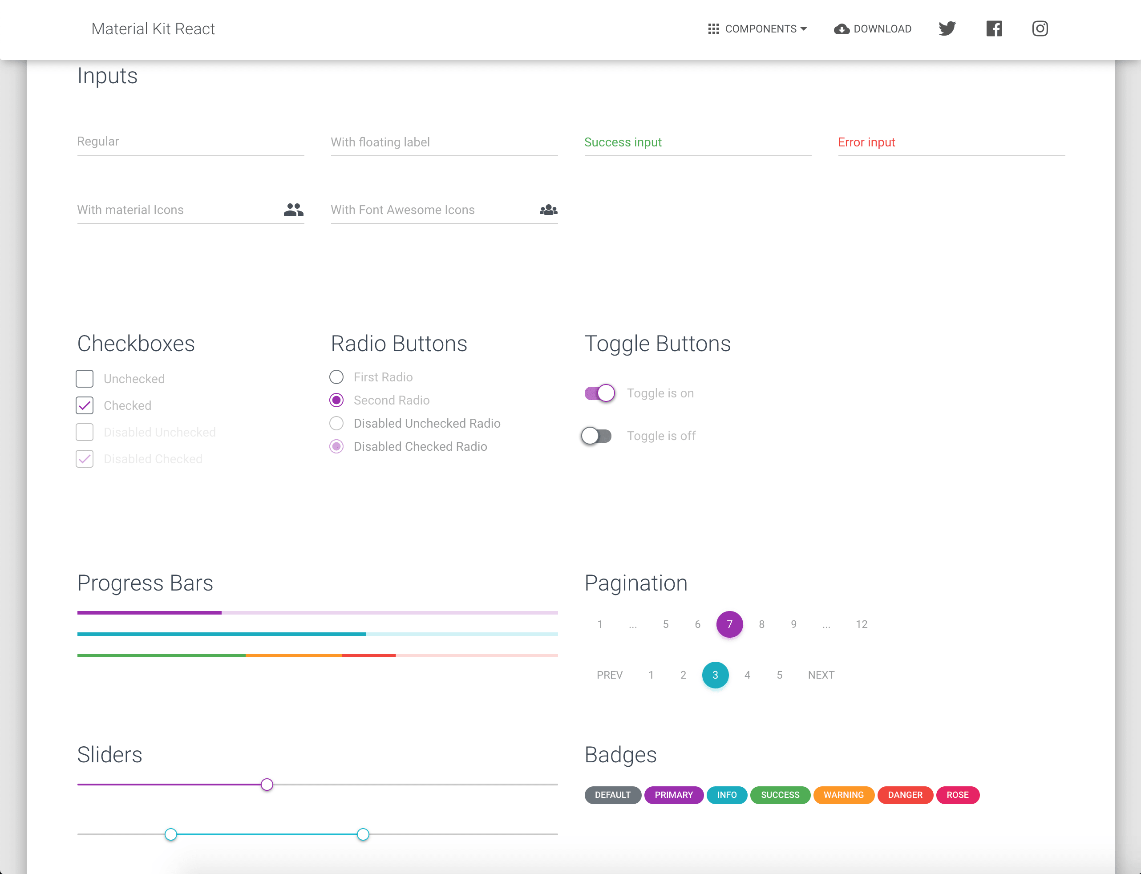This screenshot has width=1141, height=874.
Task: Click the purple slider handle
Action: (x=267, y=785)
